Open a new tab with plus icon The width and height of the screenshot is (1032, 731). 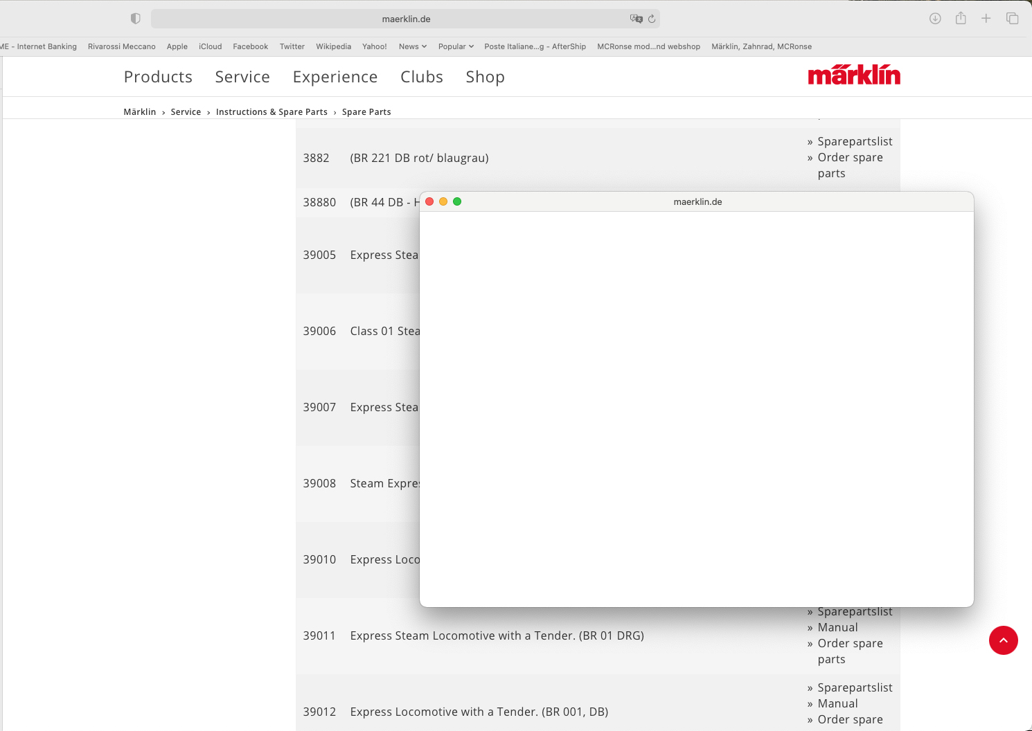coord(986,19)
